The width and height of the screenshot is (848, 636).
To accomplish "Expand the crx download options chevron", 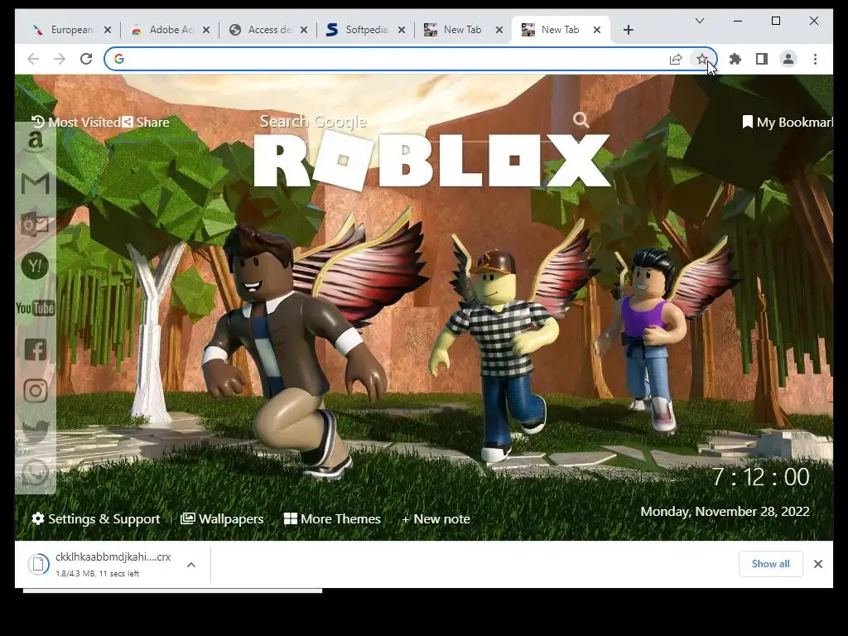I will click(191, 565).
